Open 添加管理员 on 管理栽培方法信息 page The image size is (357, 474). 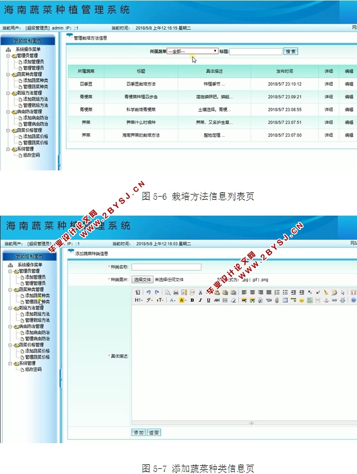(x=33, y=62)
